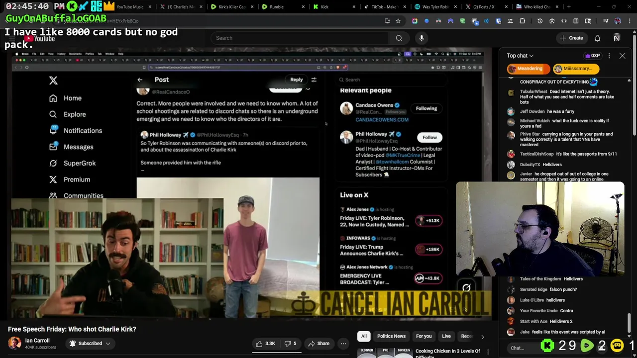637x358 pixels.
Task: Share the video
Action: click(318, 344)
